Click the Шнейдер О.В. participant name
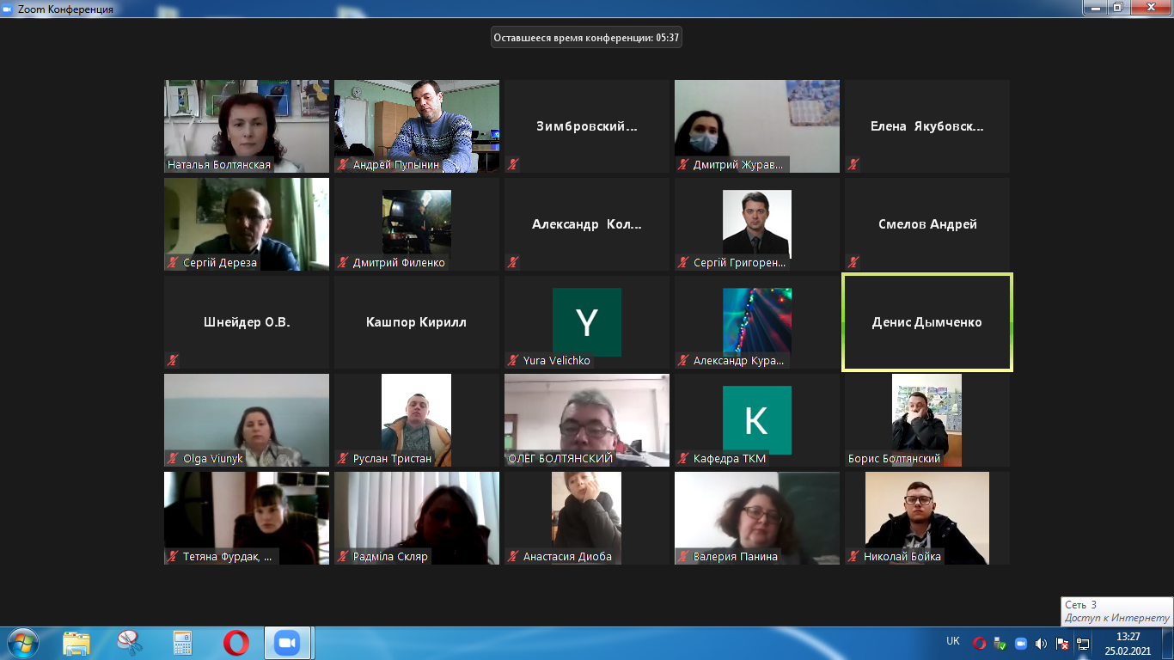The height and width of the screenshot is (660, 1174). point(247,322)
